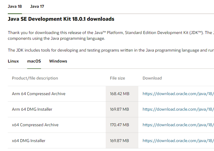Viewport: 214px width, 151px height.
Task: Open Arm 64 DMG Installer download link
Action: (178, 109)
